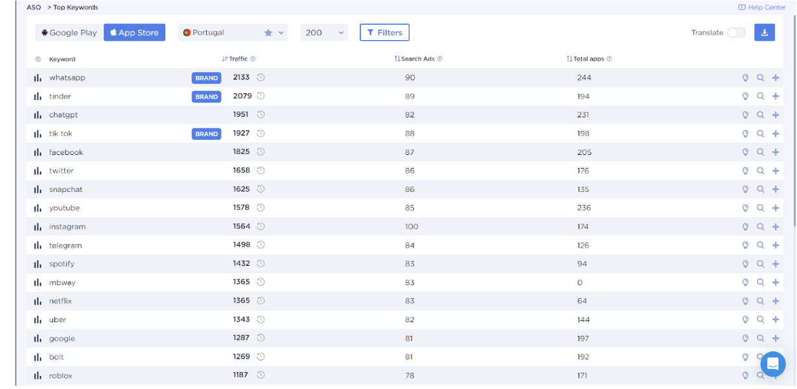
Task: Open bar chart icon for chatgpt row
Action: (x=38, y=115)
